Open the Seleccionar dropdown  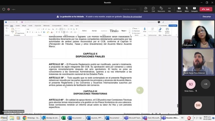136,33
